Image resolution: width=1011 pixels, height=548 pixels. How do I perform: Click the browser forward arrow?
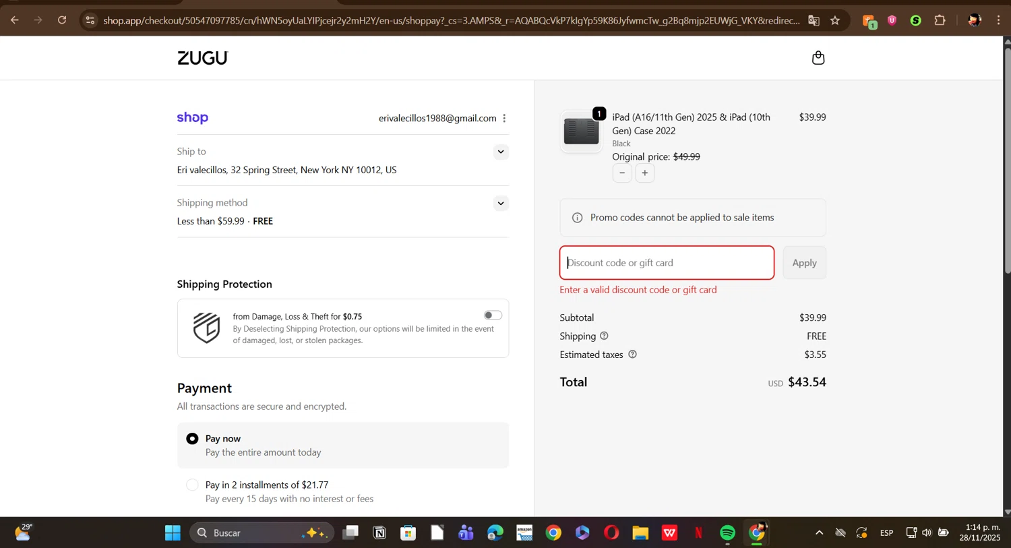pos(38,20)
